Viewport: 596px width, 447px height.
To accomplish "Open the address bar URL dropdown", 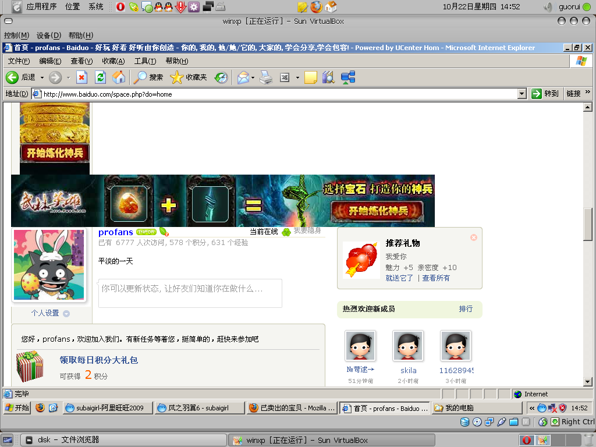I will [x=522, y=94].
